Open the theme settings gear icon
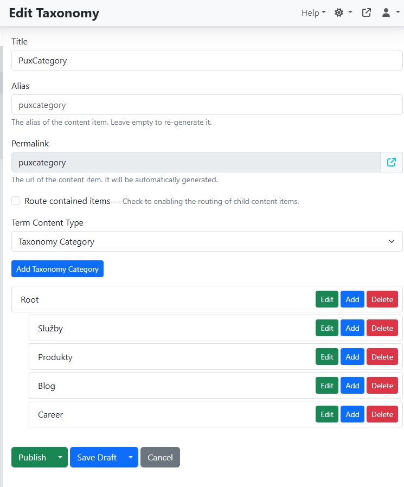Image resolution: width=404 pixels, height=487 pixels. (343, 12)
